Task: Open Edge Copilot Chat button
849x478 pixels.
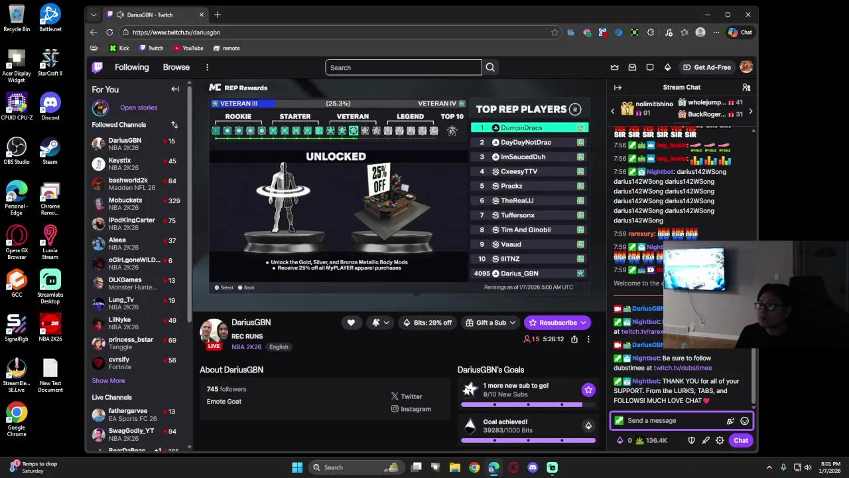Action: pos(740,32)
